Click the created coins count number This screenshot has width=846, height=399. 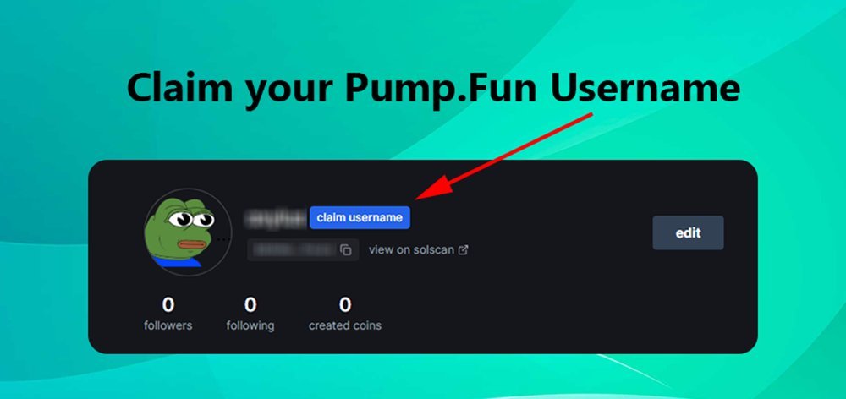345,305
